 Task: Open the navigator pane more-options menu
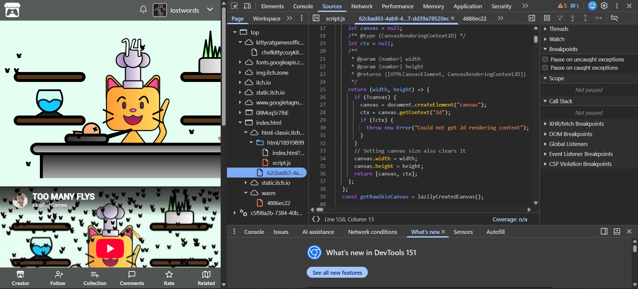(302, 18)
